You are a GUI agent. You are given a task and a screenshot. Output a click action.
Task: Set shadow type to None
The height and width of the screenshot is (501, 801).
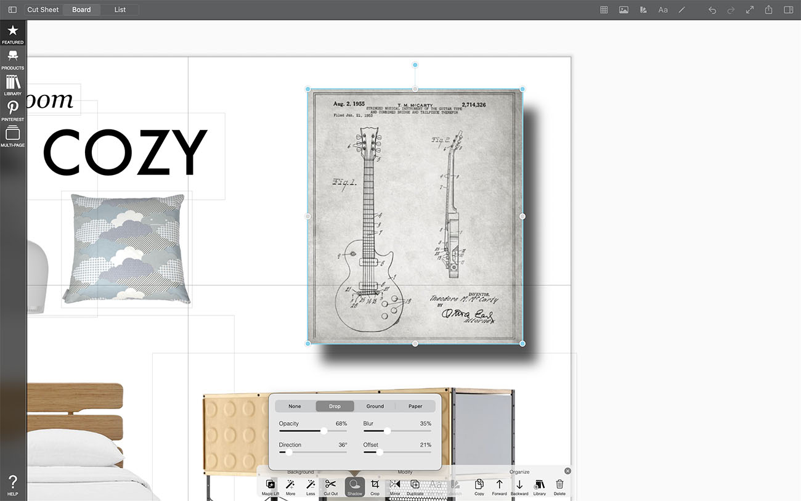click(x=295, y=406)
